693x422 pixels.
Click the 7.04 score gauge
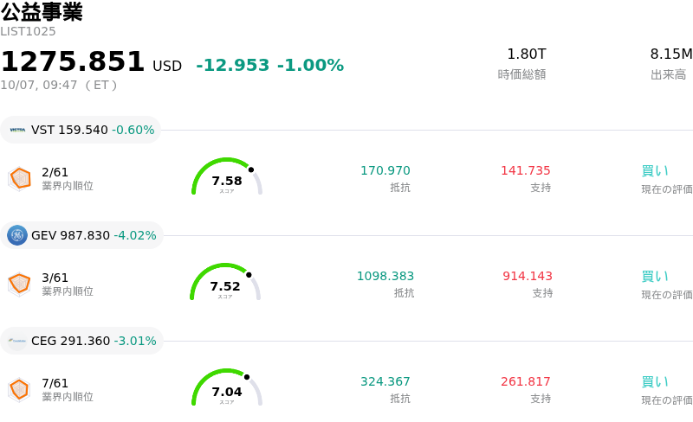tap(227, 387)
